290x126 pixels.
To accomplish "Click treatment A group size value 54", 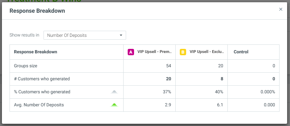I will coord(169,66).
